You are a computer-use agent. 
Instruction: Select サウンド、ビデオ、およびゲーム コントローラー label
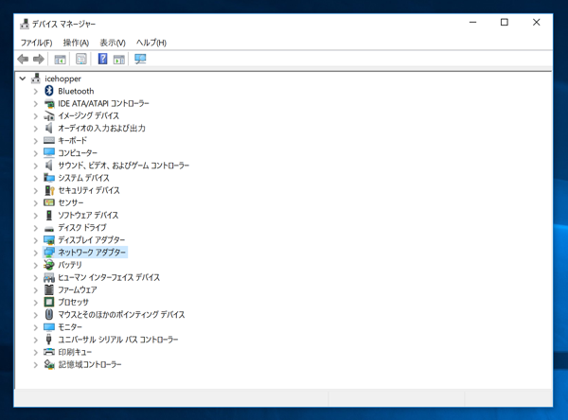tap(124, 166)
